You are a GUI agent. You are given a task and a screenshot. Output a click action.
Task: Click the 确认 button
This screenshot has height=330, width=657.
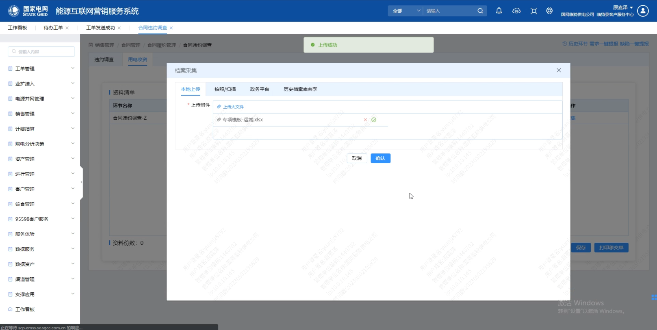380,158
